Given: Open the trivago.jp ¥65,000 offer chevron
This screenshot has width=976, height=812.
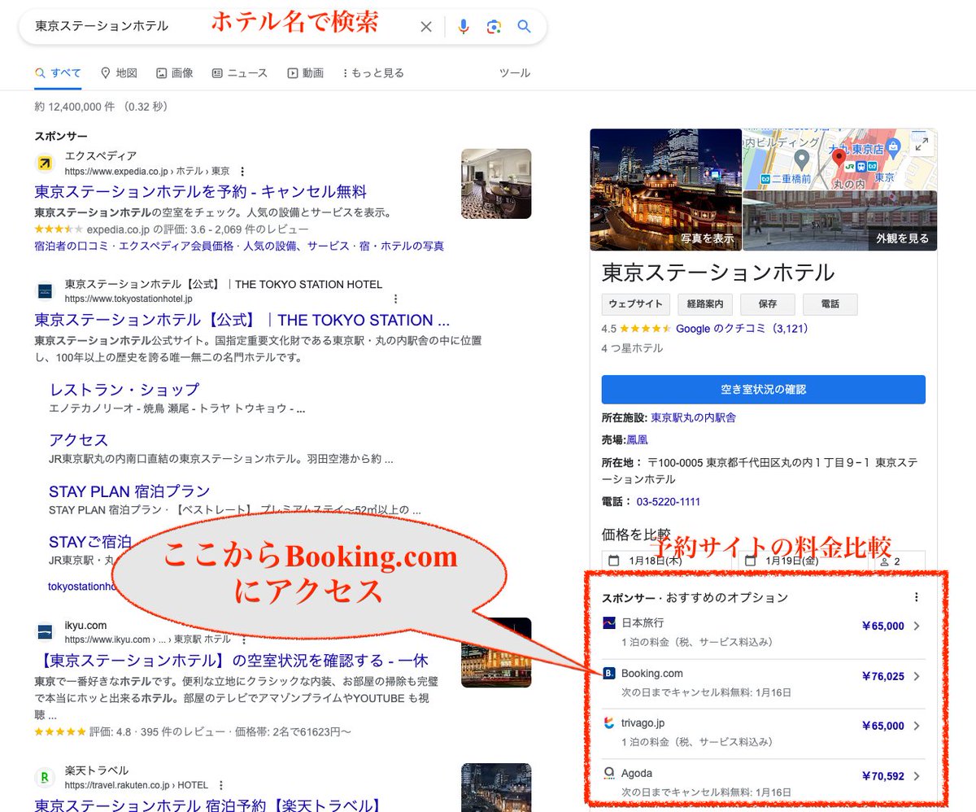Looking at the screenshot, I should pyautogui.click(x=917, y=726).
